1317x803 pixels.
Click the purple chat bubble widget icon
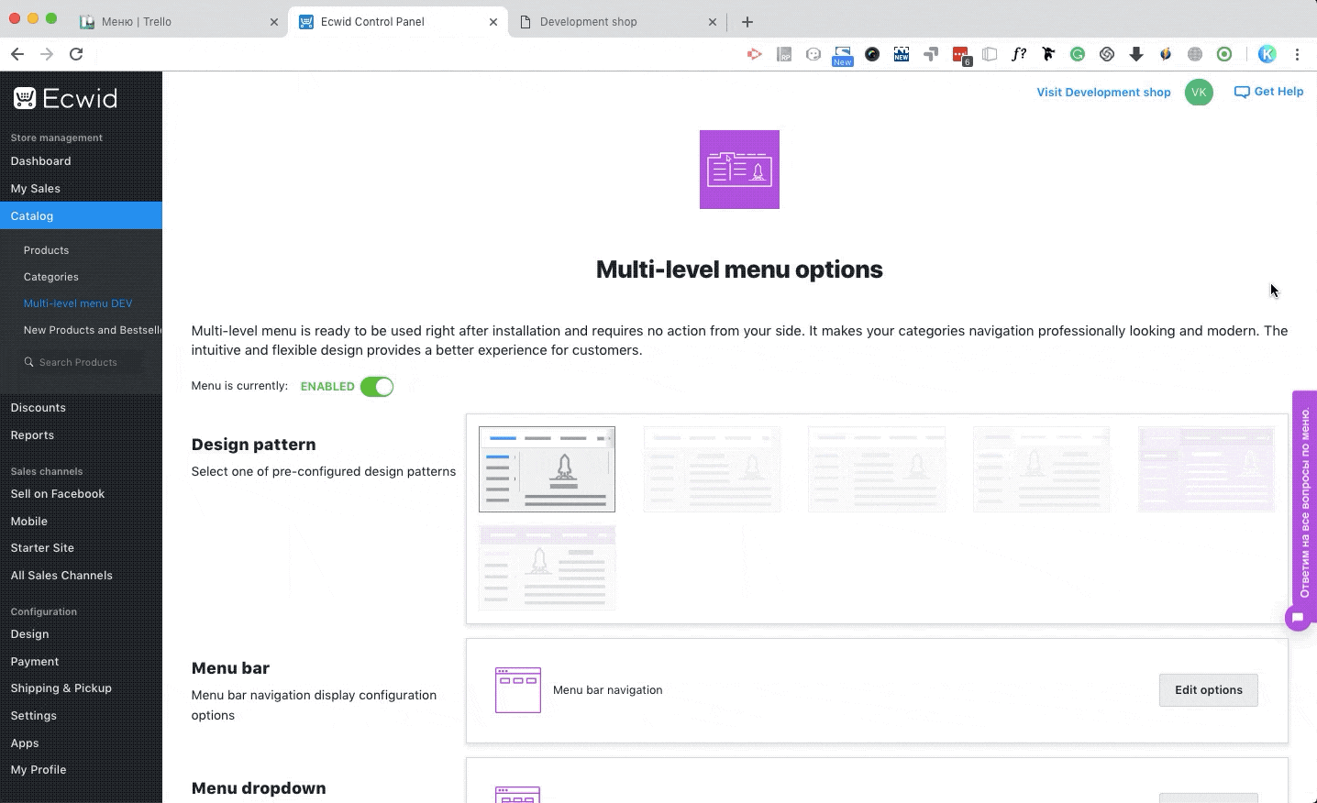(x=1298, y=618)
